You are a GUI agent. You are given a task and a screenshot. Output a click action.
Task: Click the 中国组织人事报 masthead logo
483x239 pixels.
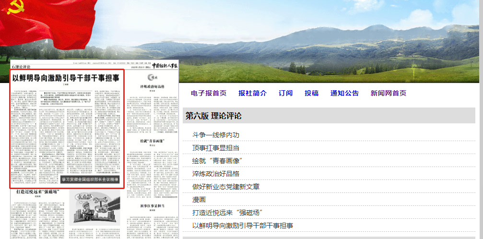pyautogui.click(x=165, y=66)
